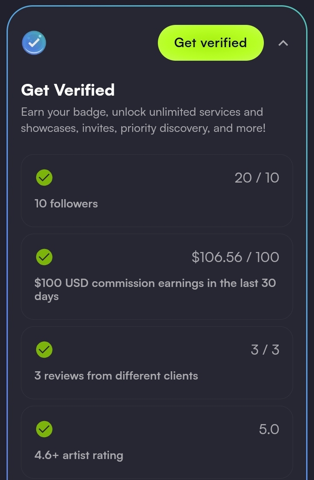Click the 3 reviews from different clients label

pyautogui.click(x=116, y=376)
